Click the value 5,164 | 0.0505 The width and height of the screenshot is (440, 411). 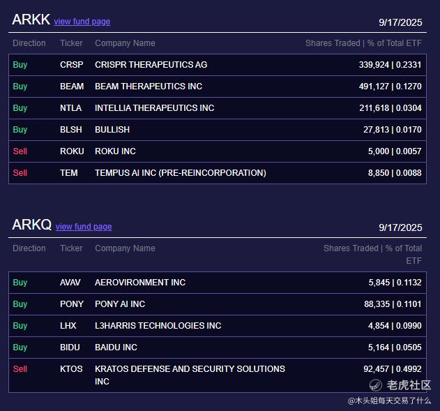coord(395,348)
